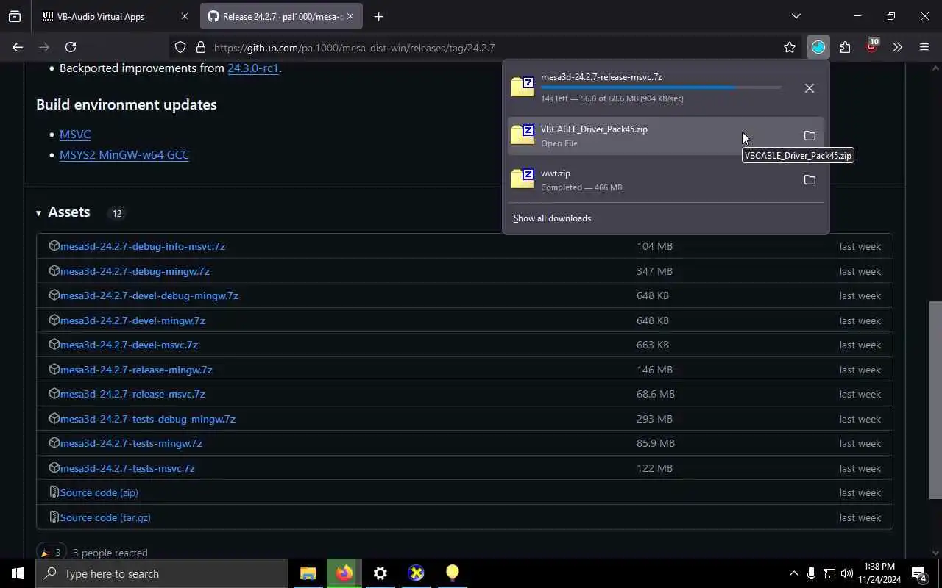Image resolution: width=942 pixels, height=588 pixels.
Task: Toggle the Firefox downloads toolbar button
Action: pos(818,47)
